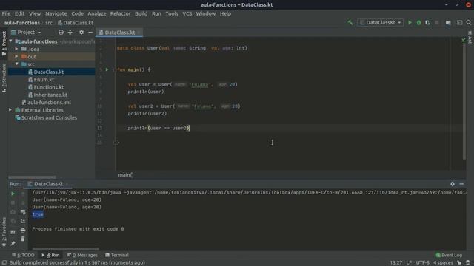Screen dimensions: 474x266
Task: Build project with the green hammer icon
Action: click(x=350, y=22)
